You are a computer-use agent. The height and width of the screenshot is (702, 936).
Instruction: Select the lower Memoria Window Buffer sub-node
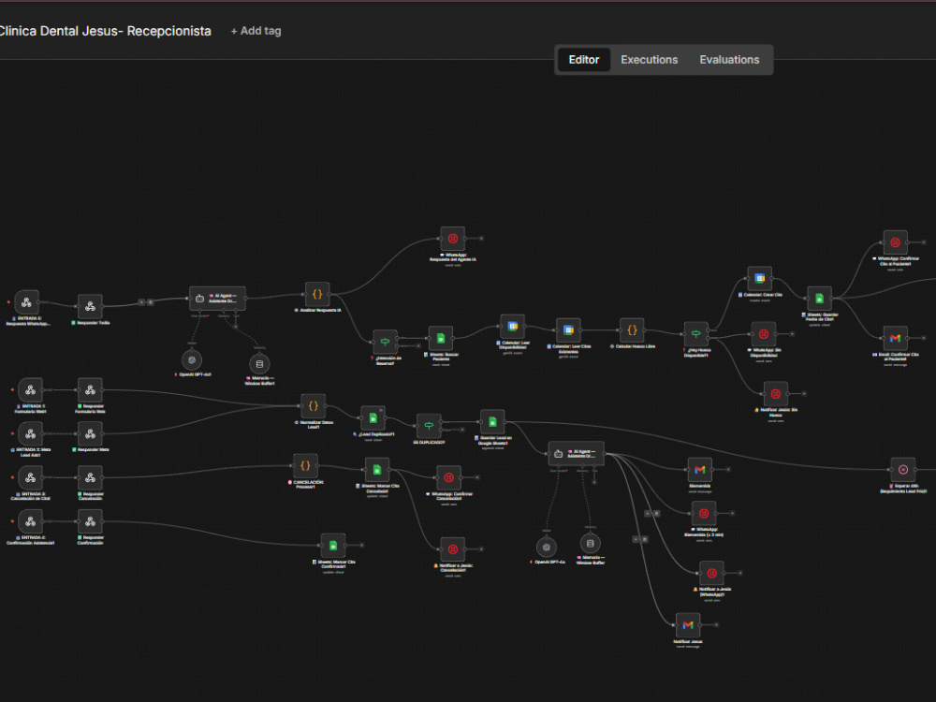[591, 544]
